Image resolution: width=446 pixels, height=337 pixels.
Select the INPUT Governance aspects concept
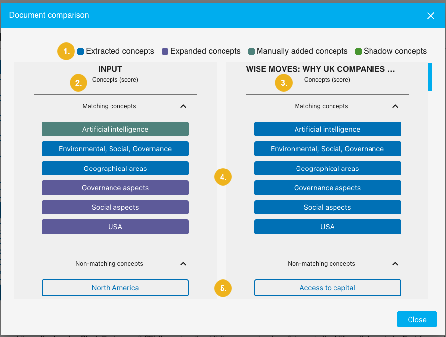(115, 188)
